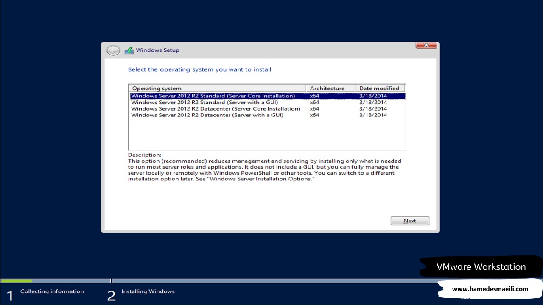Click the Date modified column header
Image resolution: width=543 pixels, height=305 pixels.
[380, 88]
